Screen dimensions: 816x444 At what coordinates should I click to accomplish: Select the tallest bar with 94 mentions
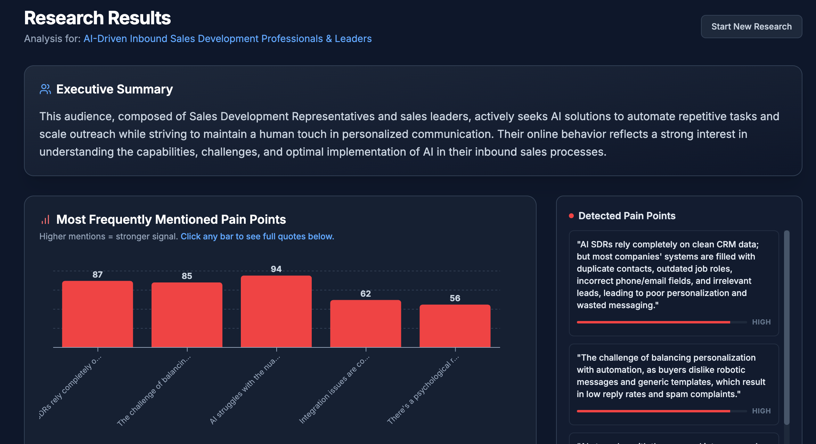pos(276,311)
